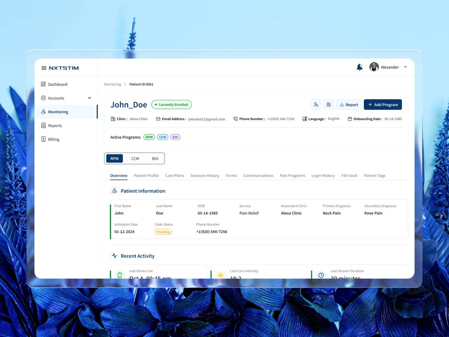Click the Language icon
Screen dimensions: 449x337
305,119
